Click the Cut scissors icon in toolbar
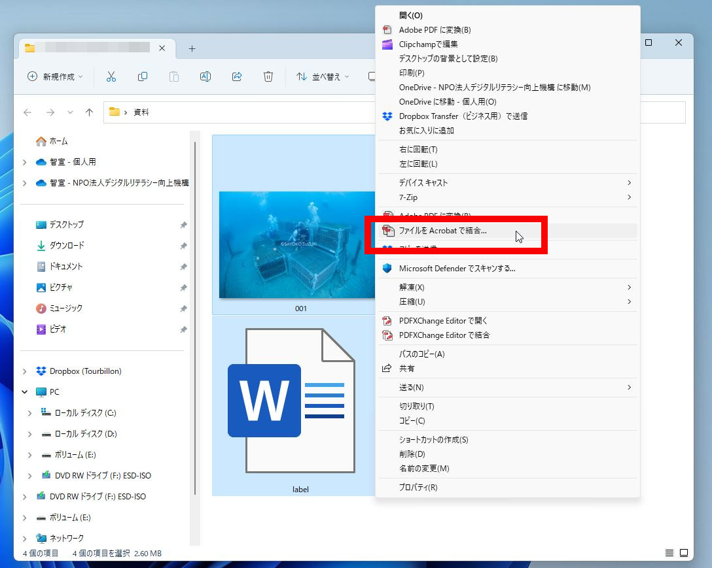Screen dimensions: 712x568 click(111, 76)
